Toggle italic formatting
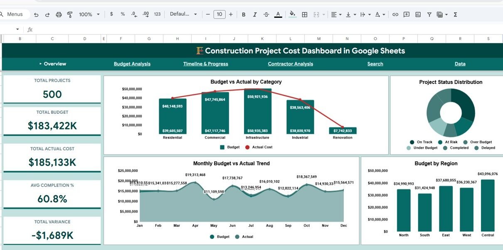503x250 pixels. tap(255, 15)
